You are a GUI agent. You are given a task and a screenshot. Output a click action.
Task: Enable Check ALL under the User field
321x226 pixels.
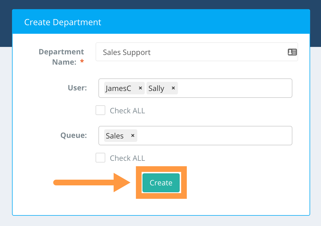pyautogui.click(x=100, y=110)
